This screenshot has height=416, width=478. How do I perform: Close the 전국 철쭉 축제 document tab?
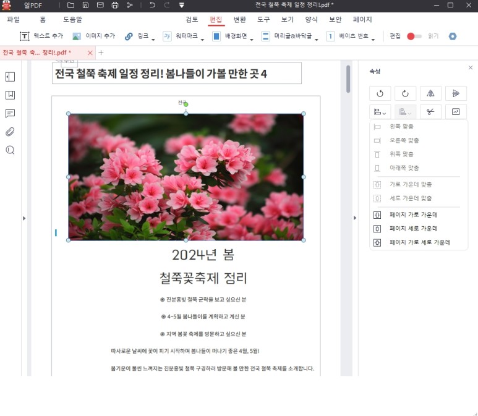pos(90,53)
